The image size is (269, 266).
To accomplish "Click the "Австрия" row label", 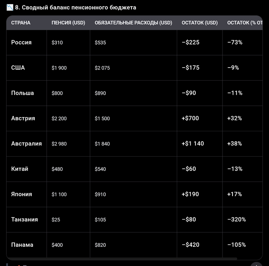I will point(23,118).
